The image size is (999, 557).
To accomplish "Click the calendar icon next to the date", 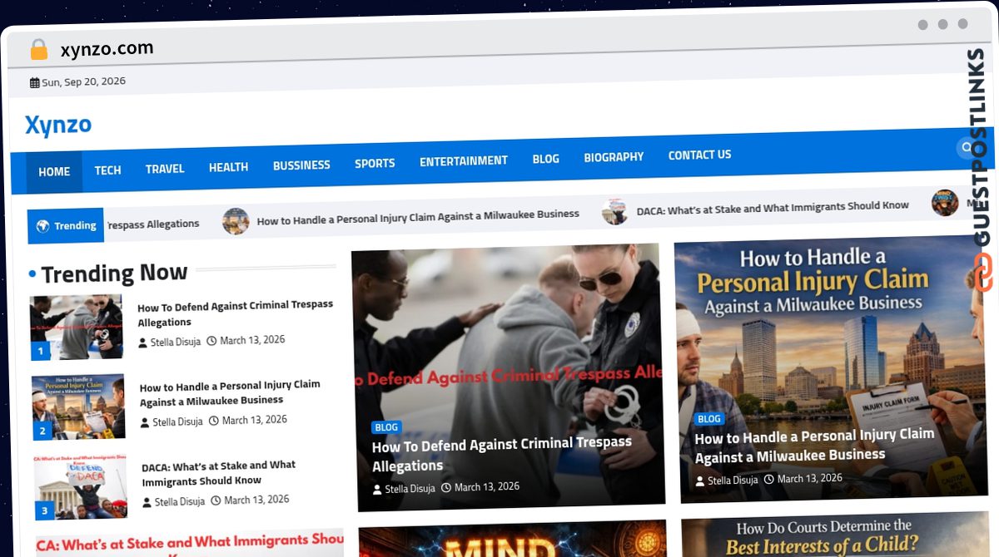I will pyautogui.click(x=34, y=83).
